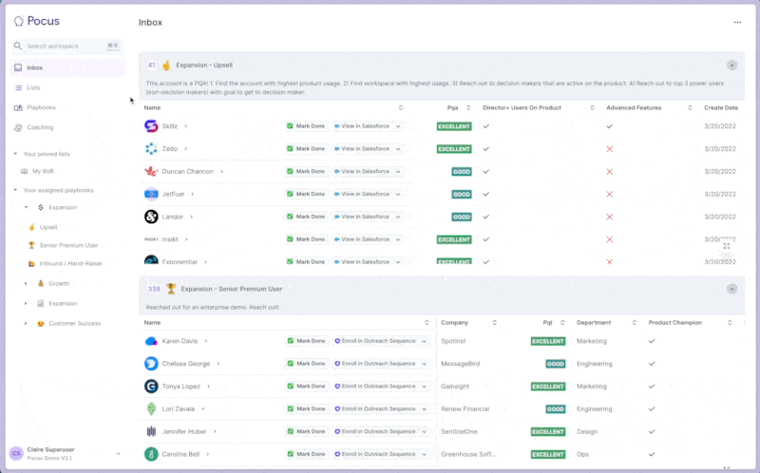
Task: Collapse the Senior Premium User section
Action: [x=731, y=289]
